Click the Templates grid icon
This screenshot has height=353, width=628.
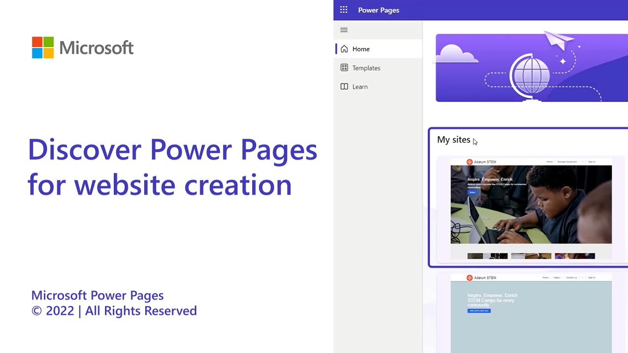(344, 68)
